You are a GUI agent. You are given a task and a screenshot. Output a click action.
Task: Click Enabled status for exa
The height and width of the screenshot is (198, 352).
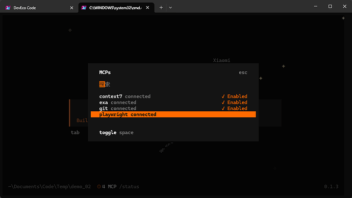[x=234, y=103]
